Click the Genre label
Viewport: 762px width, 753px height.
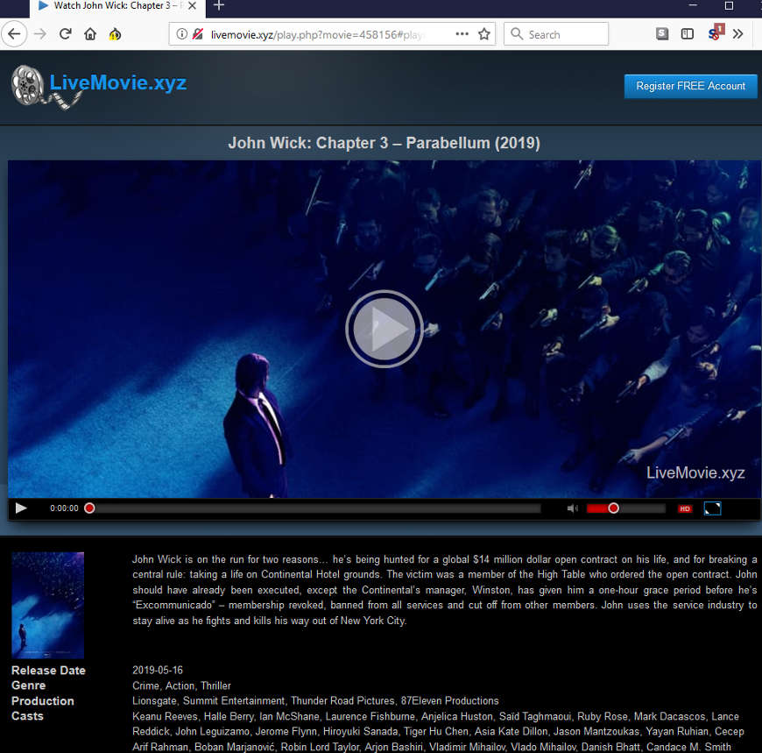[x=29, y=686]
